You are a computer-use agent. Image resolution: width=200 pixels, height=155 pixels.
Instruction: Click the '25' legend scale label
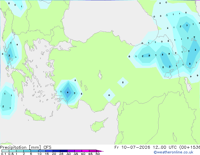click(61, 154)
